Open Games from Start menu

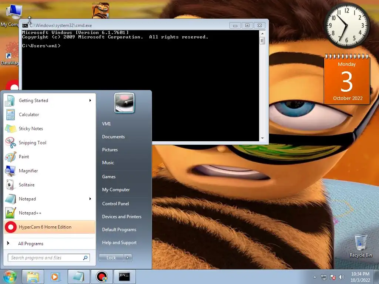click(109, 176)
